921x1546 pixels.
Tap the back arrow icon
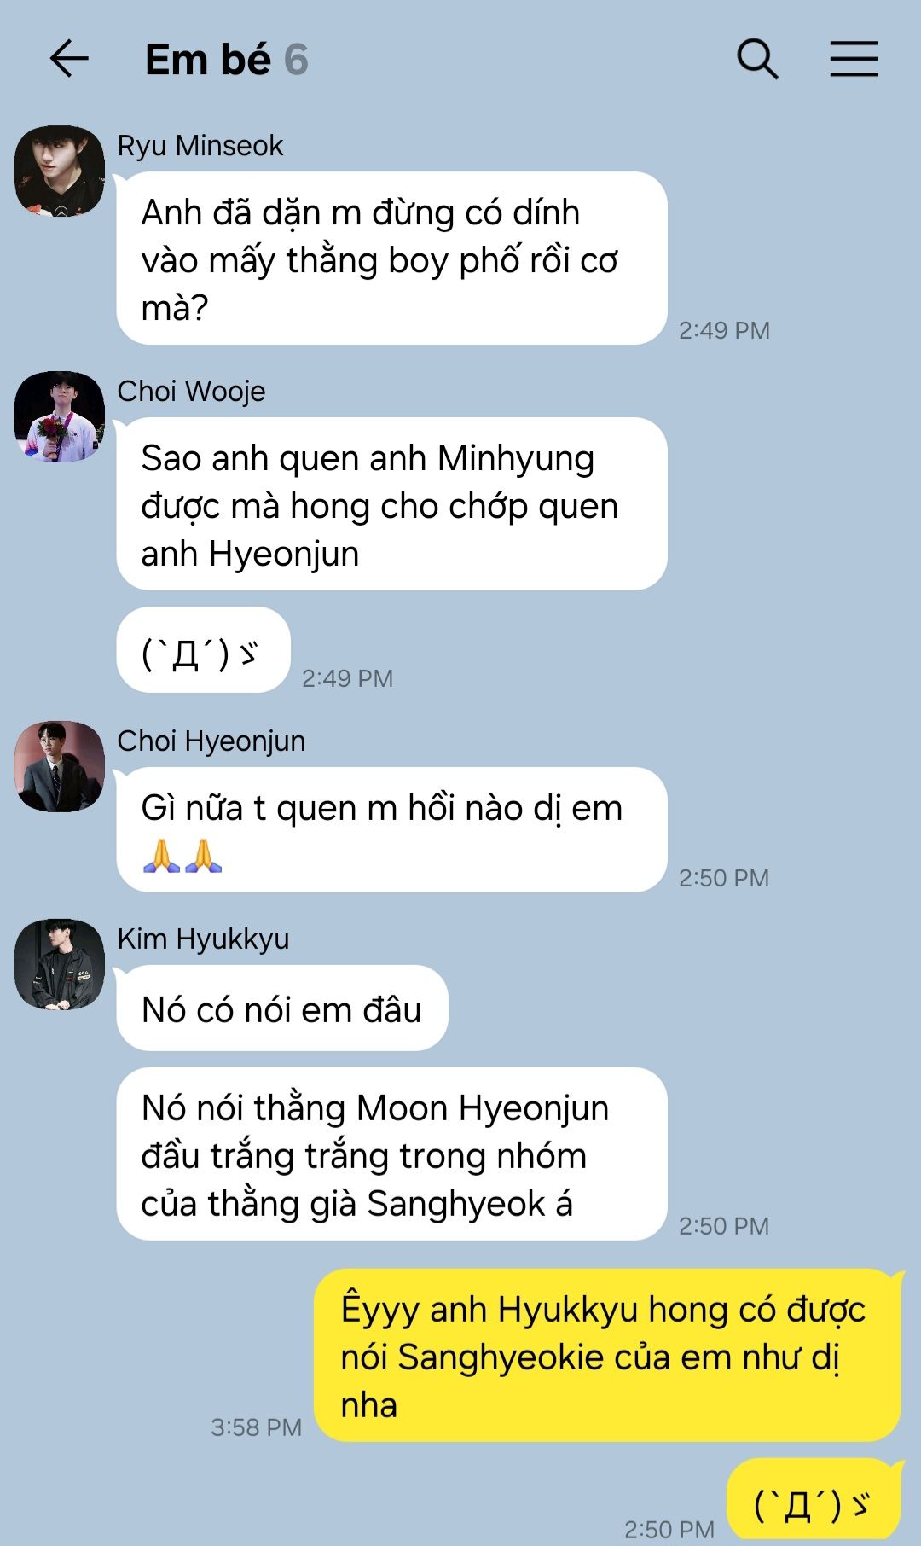(69, 59)
